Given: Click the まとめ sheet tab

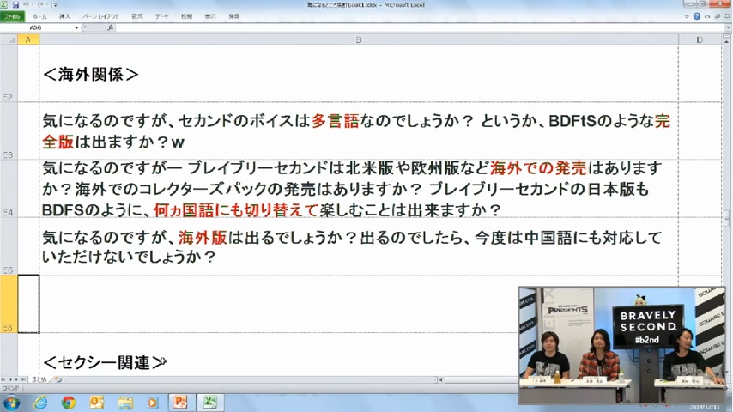Looking at the screenshot, I should (39, 379).
